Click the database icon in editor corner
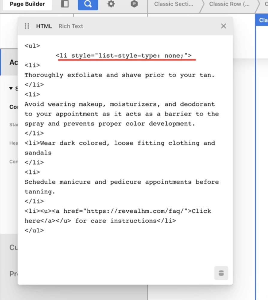 (x=221, y=273)
